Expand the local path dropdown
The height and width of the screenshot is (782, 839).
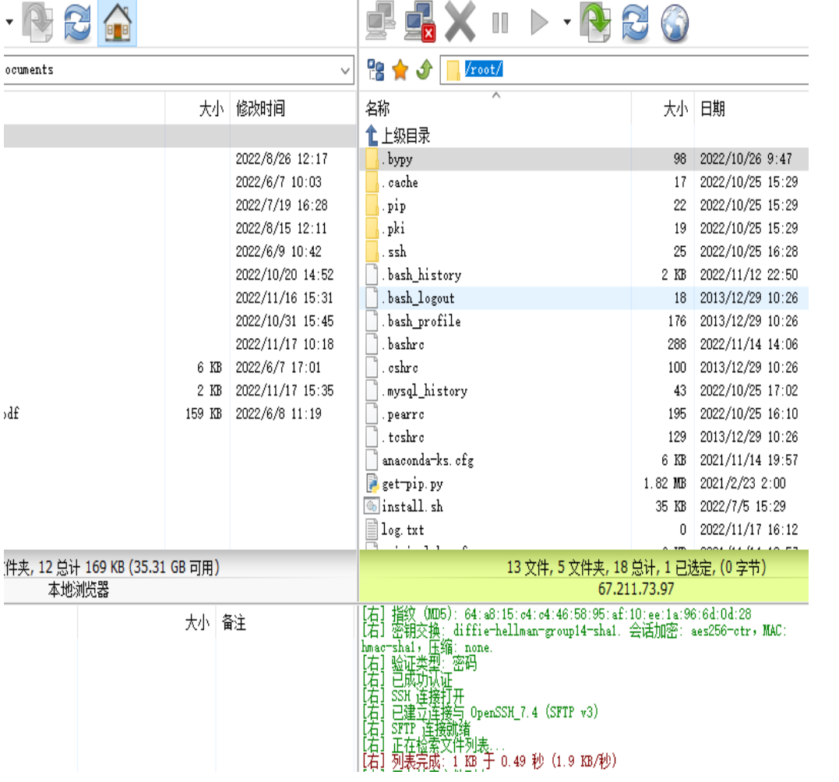[346, 71]
